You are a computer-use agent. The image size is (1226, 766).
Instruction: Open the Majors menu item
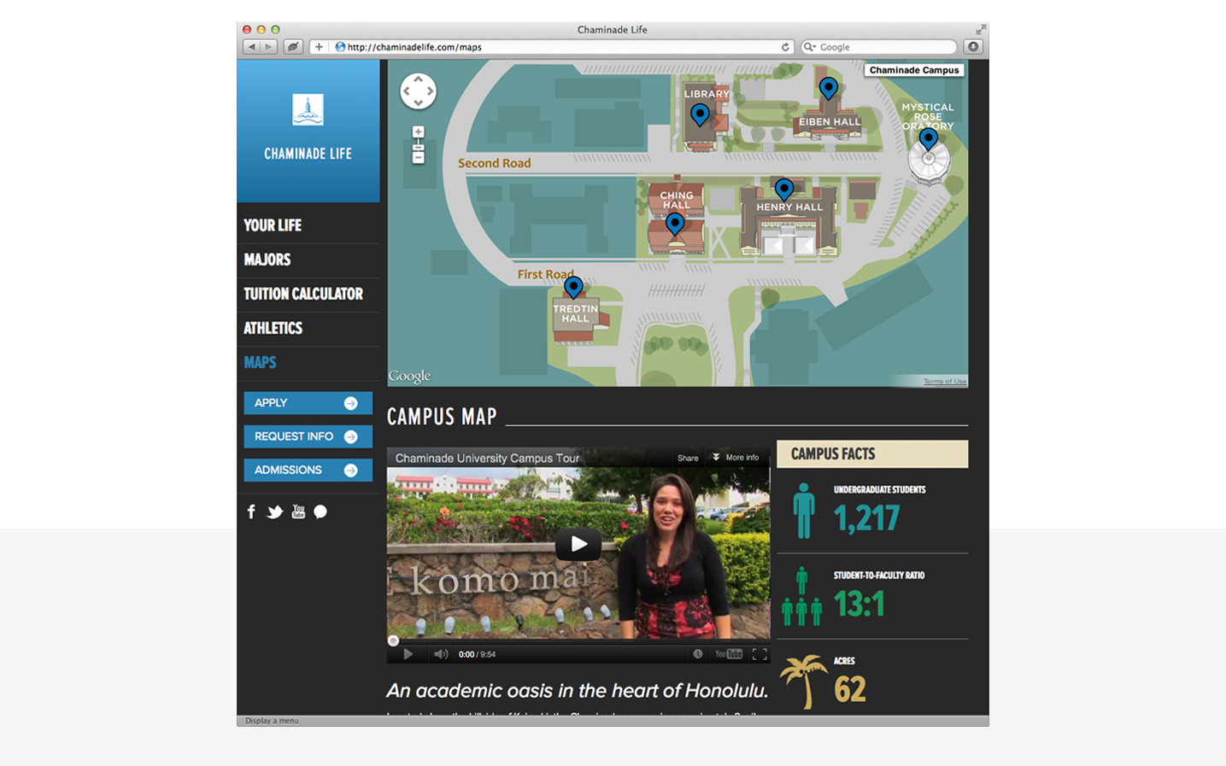tap(267, 260)
